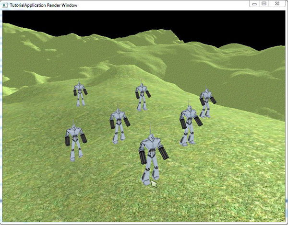
Task: Click the feet of the nearest robot
Action: (147, 180)
